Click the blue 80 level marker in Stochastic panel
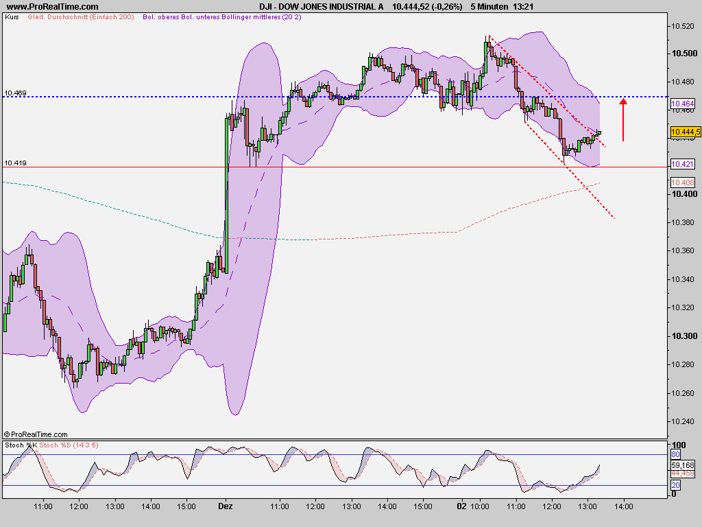The image size is (702, 527). click(675, 454)
